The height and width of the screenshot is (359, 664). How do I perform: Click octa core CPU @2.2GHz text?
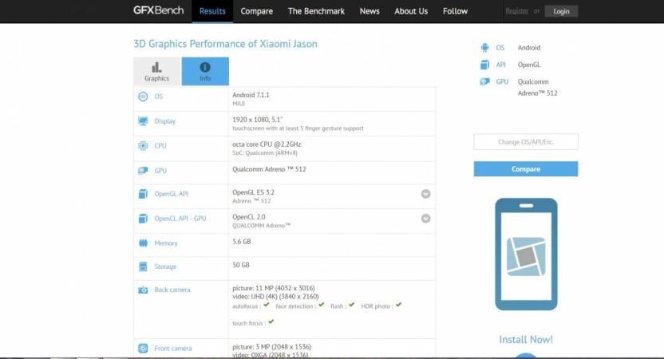(267, 144)
